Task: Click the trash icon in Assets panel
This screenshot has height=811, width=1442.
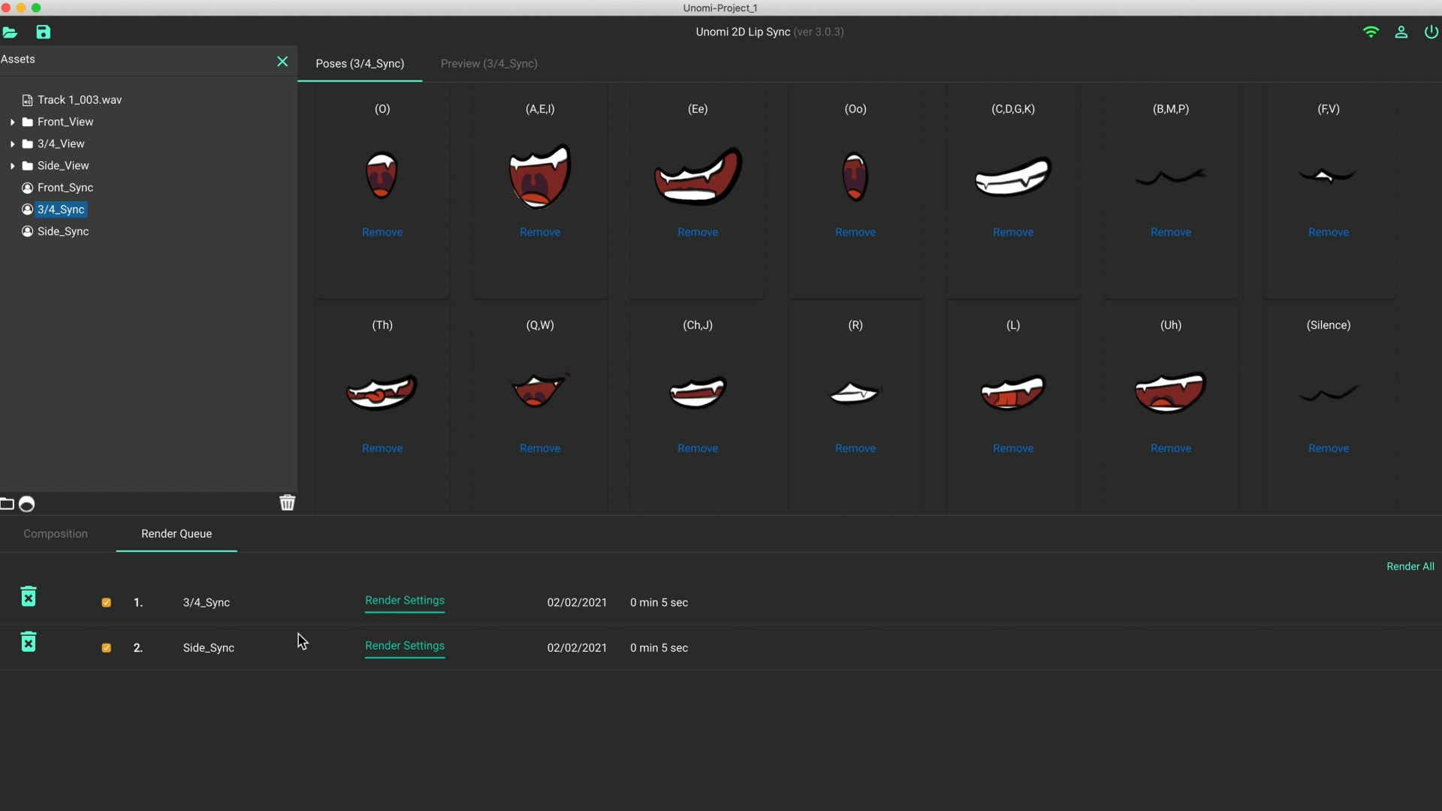Action: click(x=287, y=503)
